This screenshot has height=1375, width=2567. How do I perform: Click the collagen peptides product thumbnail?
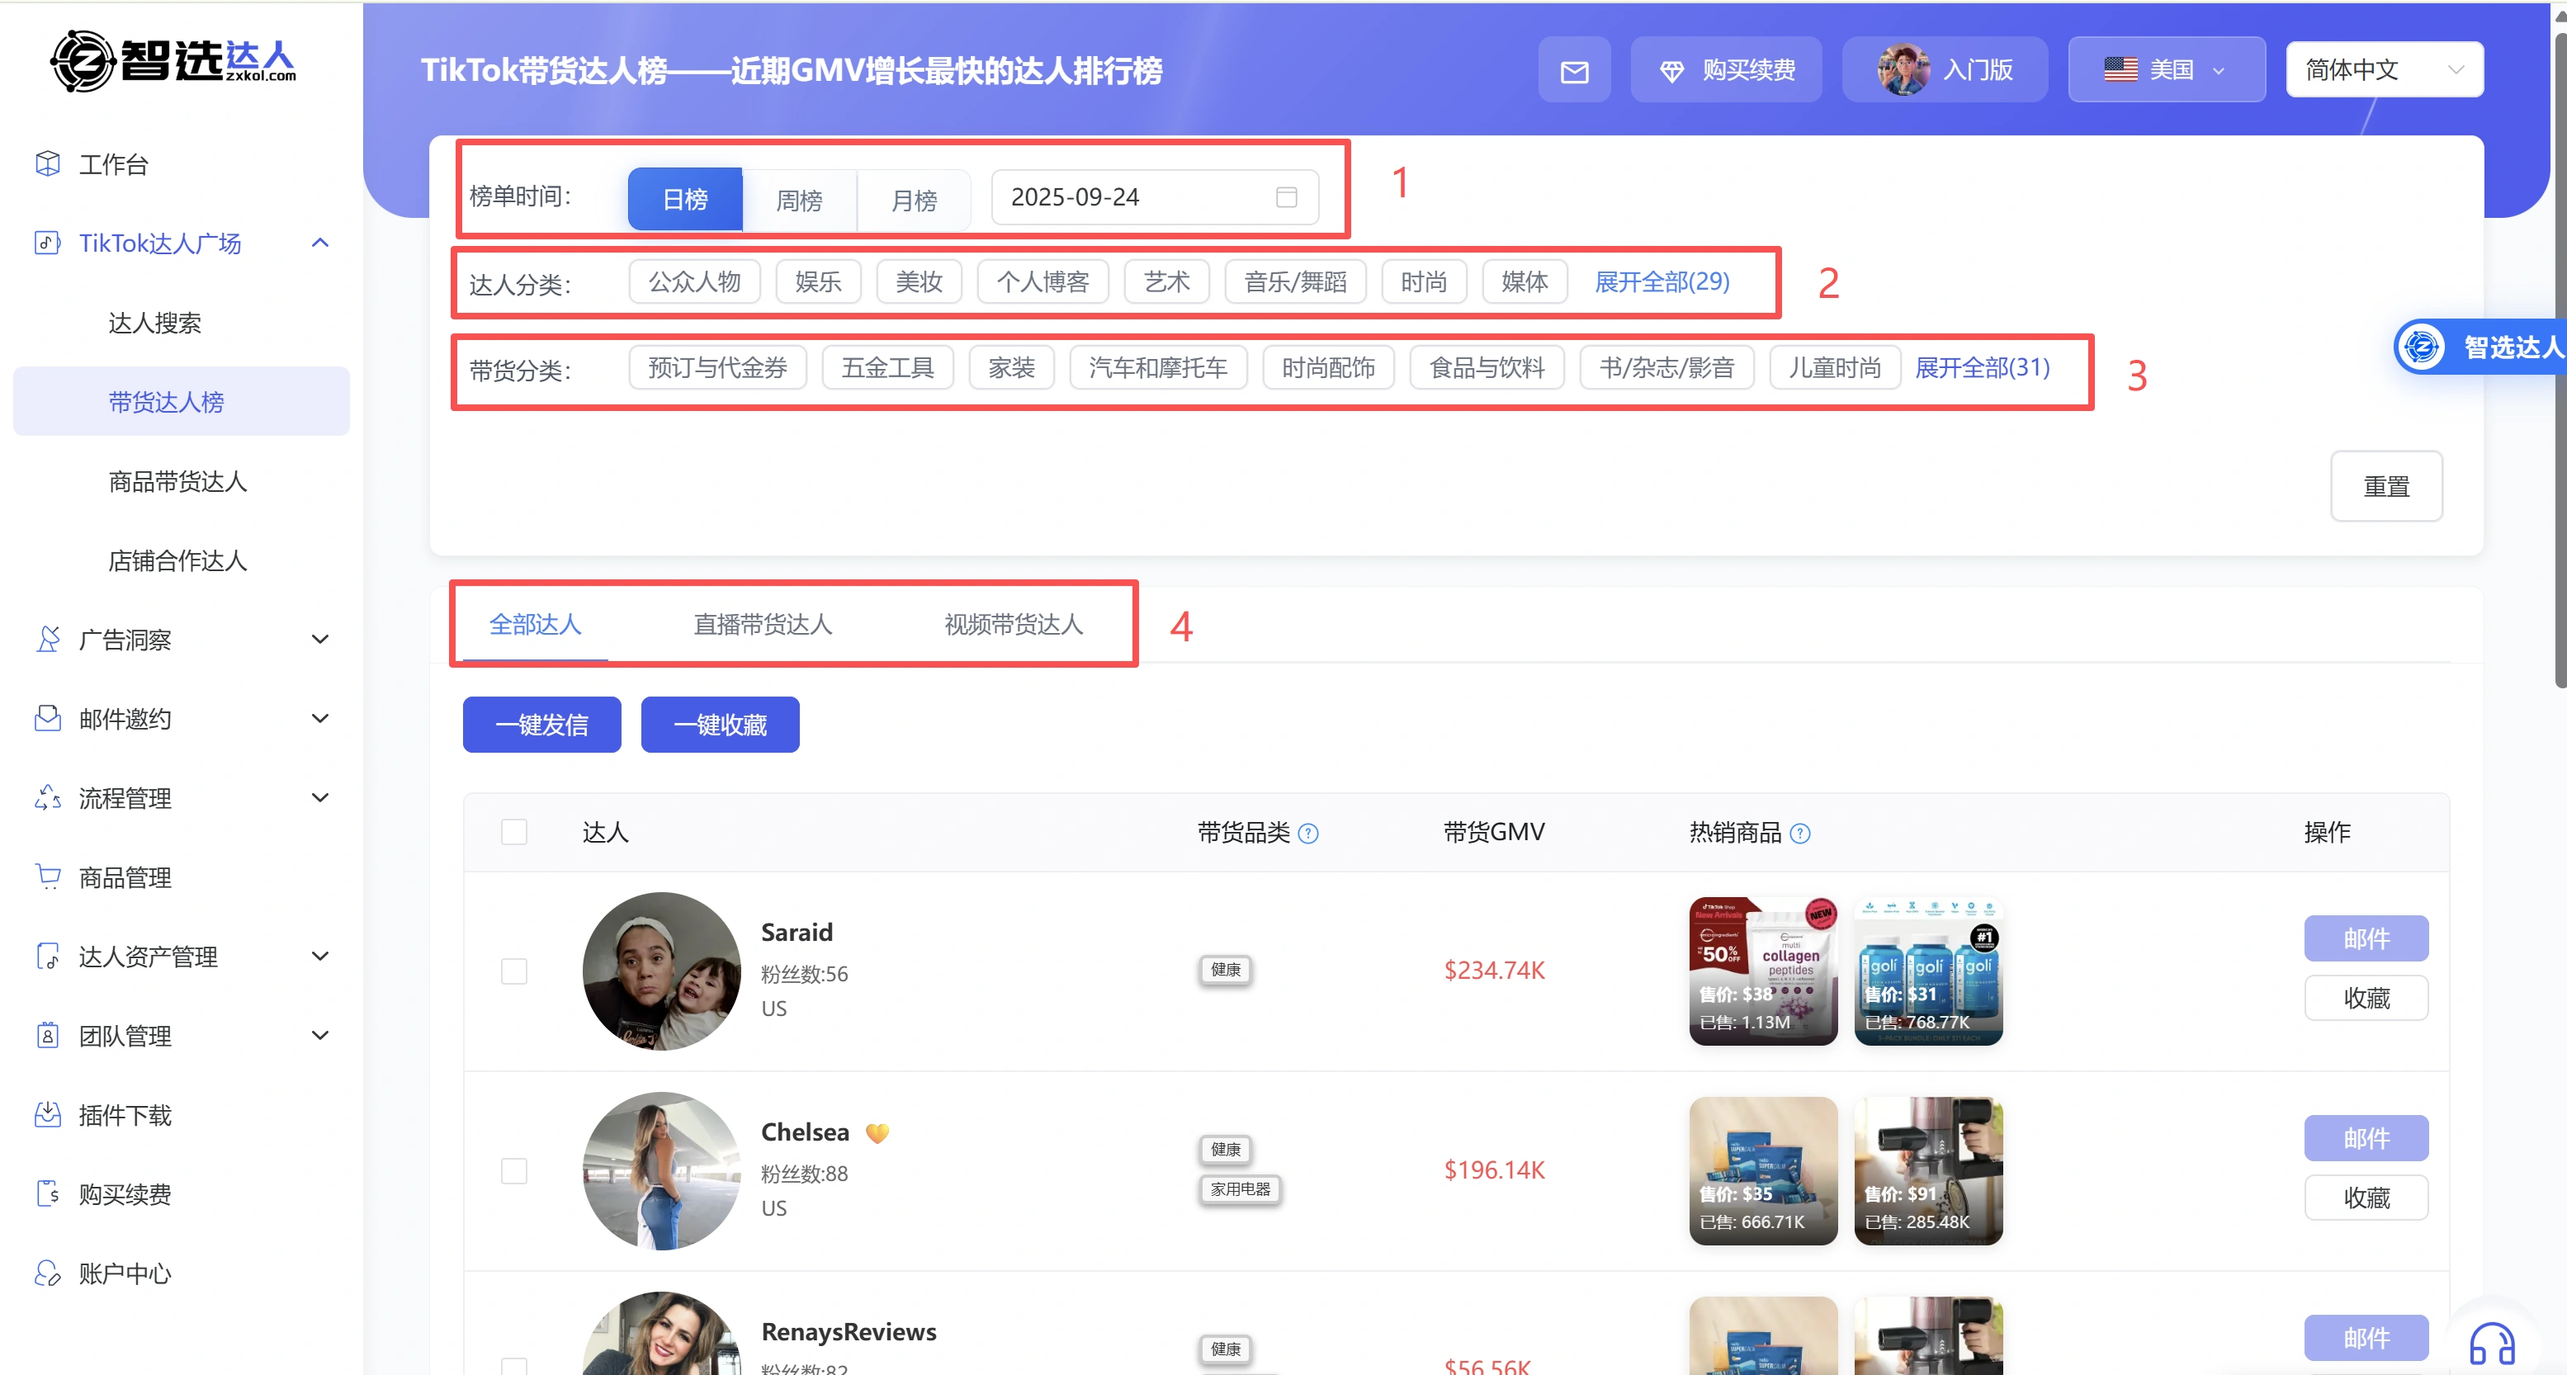1762,971
